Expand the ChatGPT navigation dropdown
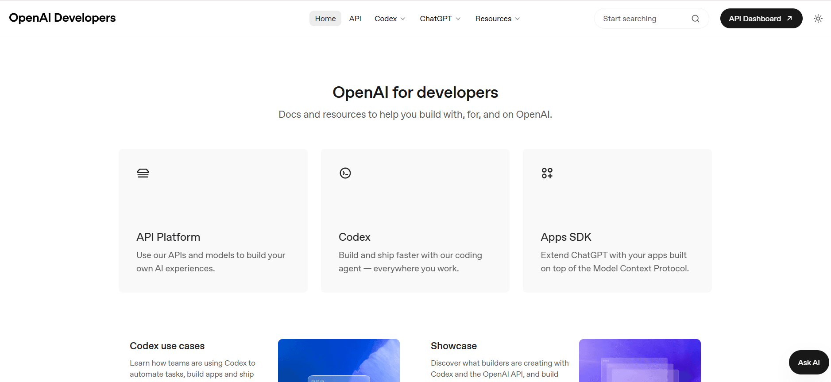Image resolution: width=831 pixels, height=382 pixels. tap(441, 19)
